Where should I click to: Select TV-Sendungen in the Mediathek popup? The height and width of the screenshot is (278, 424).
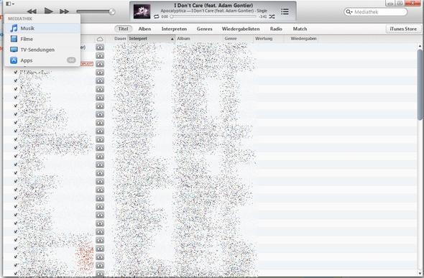pos(42,50)
